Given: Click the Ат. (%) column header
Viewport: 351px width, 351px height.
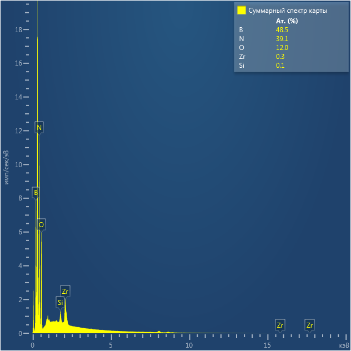Looking at the screenshot, I should click(x=287, y=21).
